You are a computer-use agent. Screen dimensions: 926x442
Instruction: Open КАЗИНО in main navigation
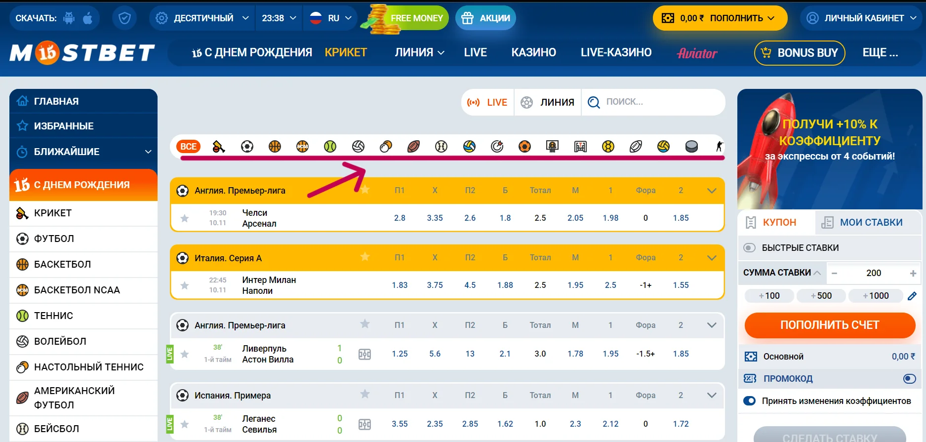click(533, 52)
